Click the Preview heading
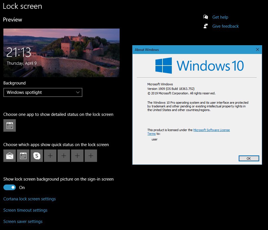This screenshot has height=230, width=268. point(12,19)
